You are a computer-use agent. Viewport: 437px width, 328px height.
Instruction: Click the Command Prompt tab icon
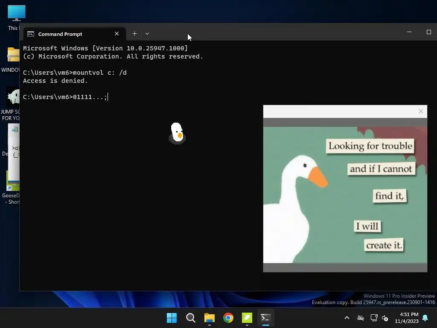[31, 34]
